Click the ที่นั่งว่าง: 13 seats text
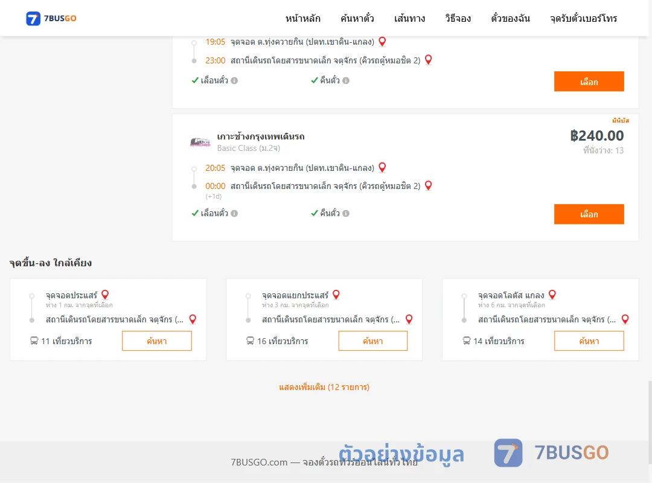Screen dimensions: 652x483 point(603,150)
